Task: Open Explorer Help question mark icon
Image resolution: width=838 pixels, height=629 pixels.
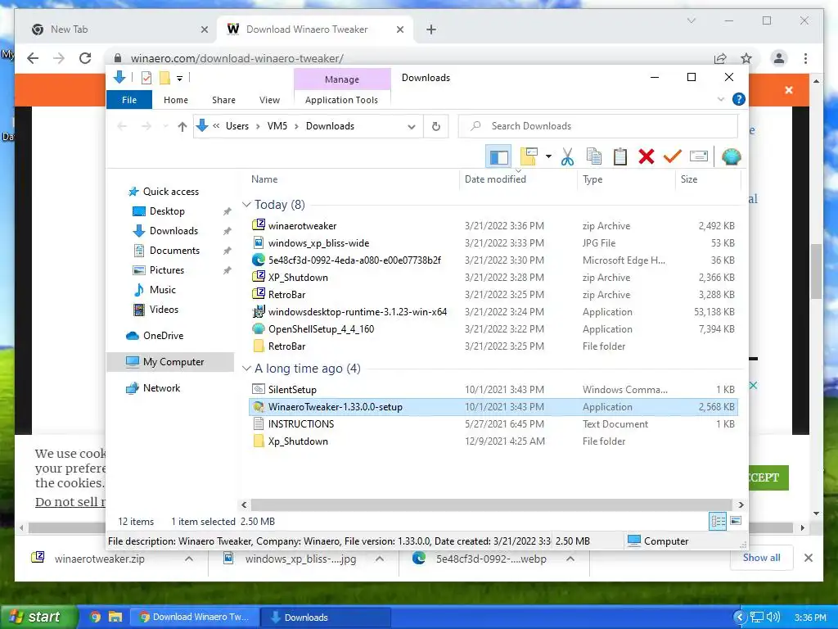Action: click(x=739, y=99)
